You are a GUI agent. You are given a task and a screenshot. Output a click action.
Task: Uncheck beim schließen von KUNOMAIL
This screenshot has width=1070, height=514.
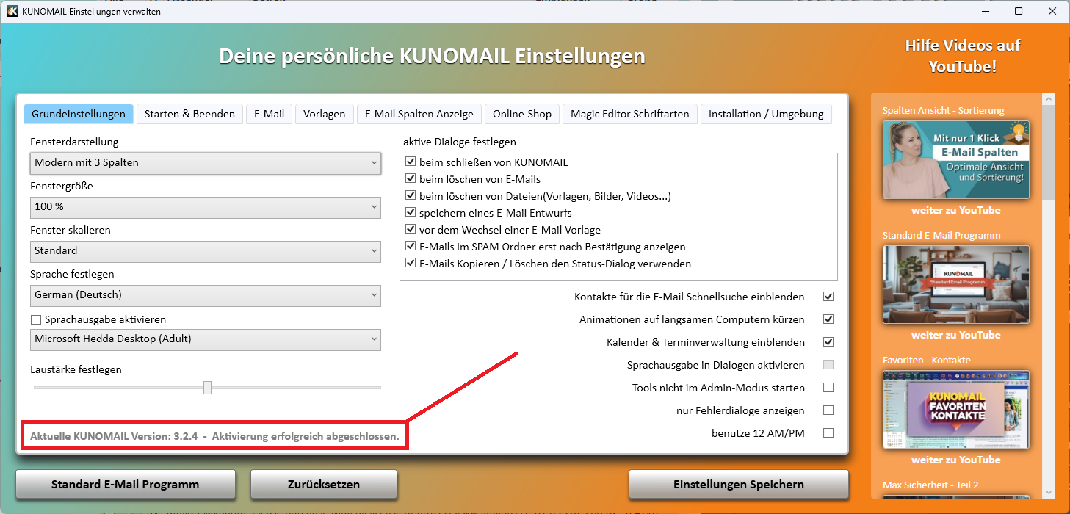[x=411, y=162]
